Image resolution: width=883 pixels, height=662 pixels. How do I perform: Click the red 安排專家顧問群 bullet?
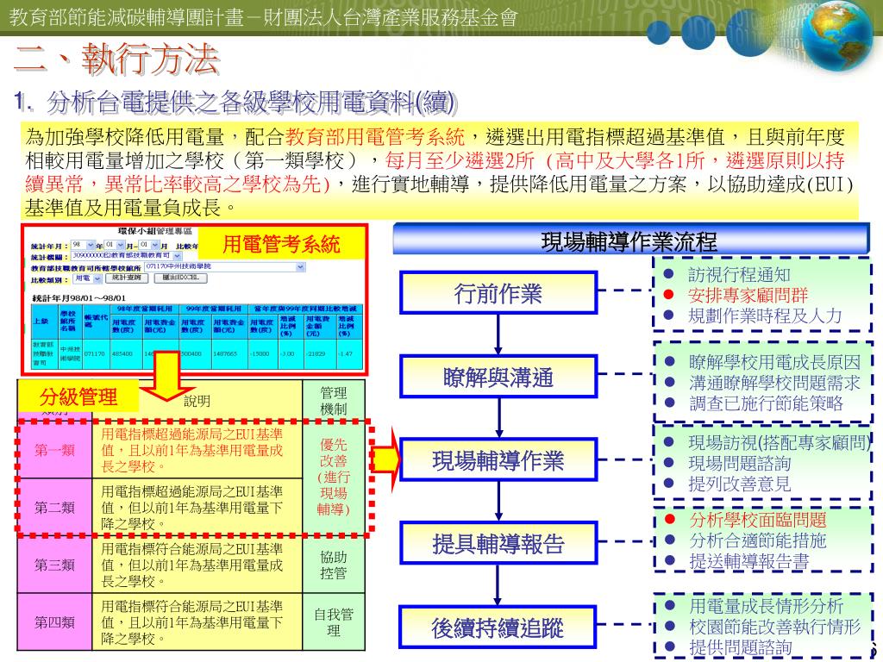[x=748, y=295]
